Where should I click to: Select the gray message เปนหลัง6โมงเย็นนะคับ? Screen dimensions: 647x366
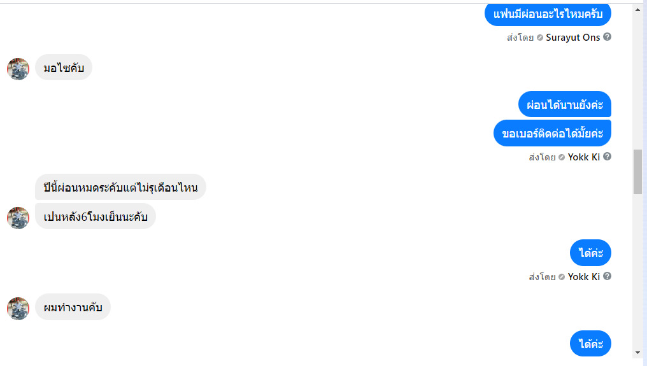(x=96, y=217)
